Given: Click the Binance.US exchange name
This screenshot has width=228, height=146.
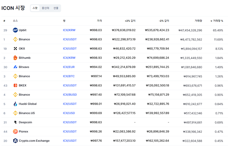Looking at the screenshot, I should 27,113.
